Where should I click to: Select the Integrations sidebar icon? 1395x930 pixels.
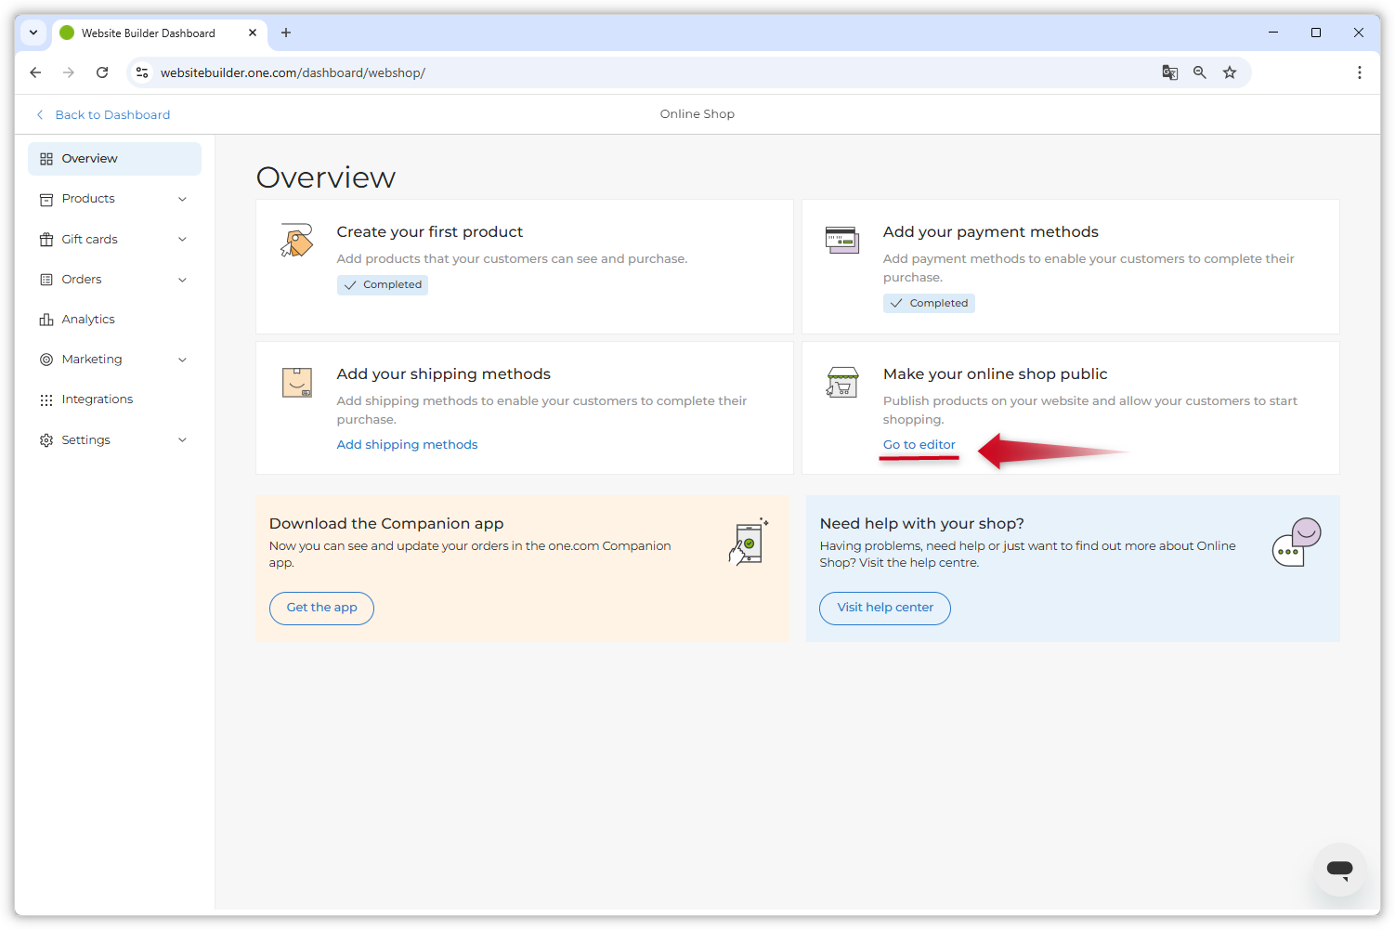46,400
